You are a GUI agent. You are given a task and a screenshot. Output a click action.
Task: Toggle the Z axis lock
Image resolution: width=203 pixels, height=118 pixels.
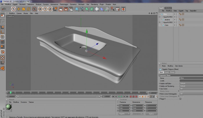[50, 9]
